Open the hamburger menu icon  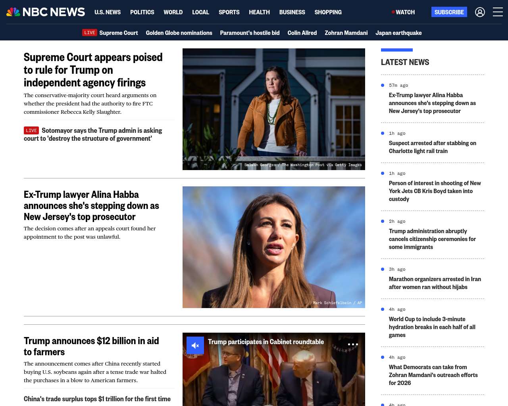[x=498, y=12]
